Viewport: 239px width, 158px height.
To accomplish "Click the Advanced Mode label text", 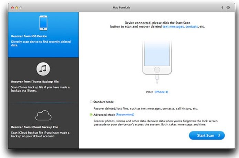I will tap(104, 115).
